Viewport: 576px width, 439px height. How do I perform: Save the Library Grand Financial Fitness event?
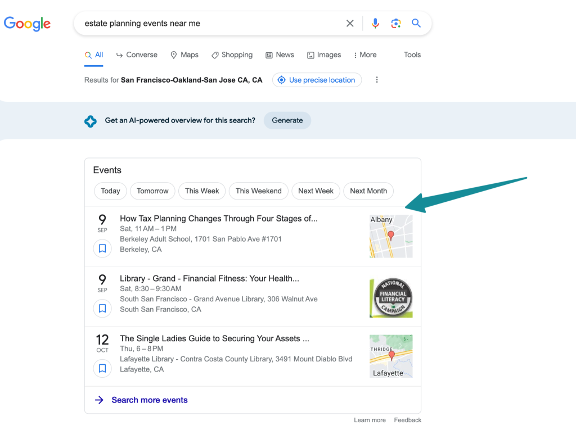click(102, 309)
